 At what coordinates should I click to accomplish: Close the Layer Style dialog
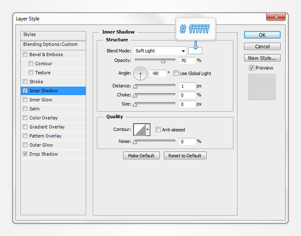coord(275,18)
